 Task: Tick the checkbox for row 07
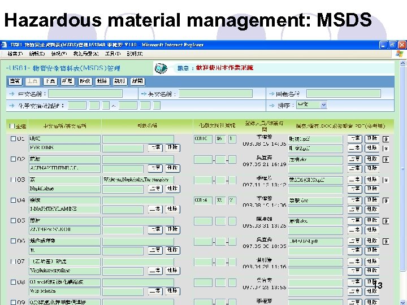(13, 262)
